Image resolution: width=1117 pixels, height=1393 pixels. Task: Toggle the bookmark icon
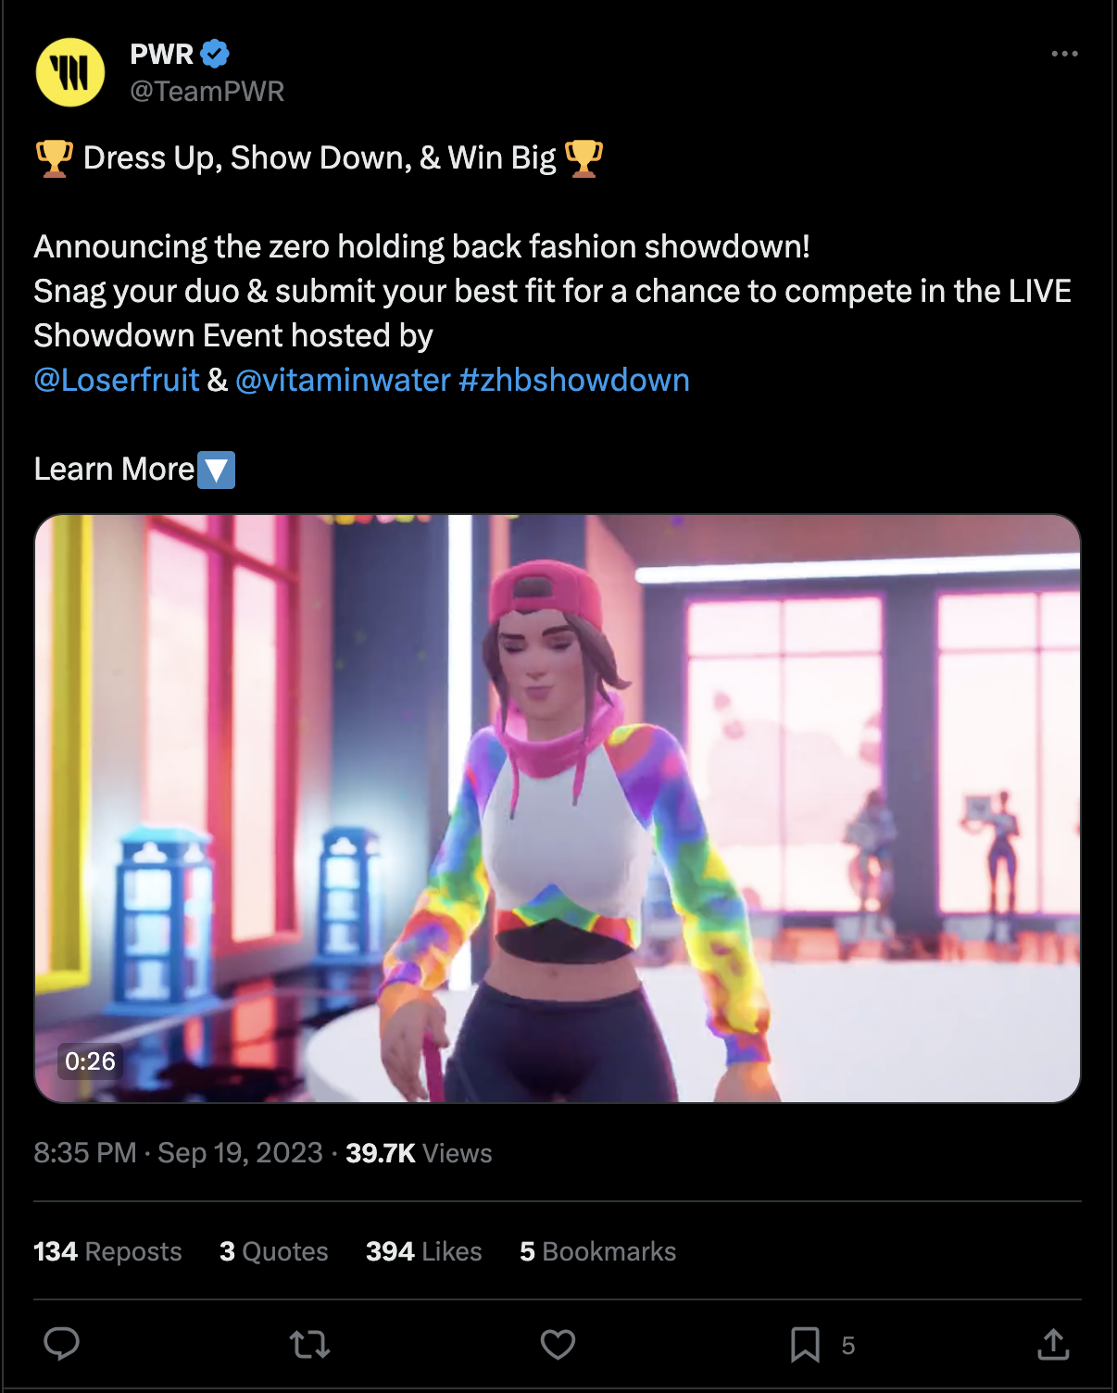pyautogui.click(x=805, y=1344)
